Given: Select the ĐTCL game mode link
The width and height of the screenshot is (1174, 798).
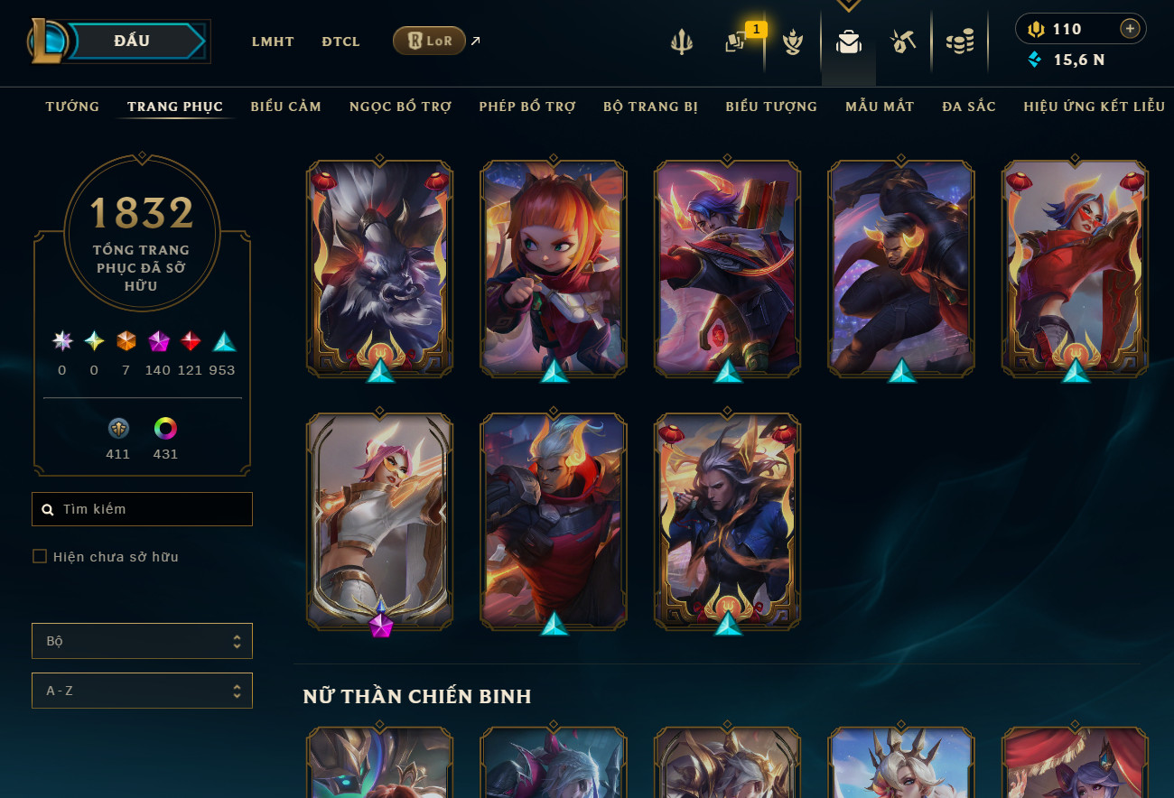Looking at the screenshot, I should point(340,42).
